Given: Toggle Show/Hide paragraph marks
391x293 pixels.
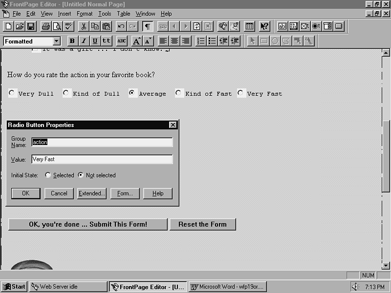Looking at the screenshot, I should pyautogui.click(x=147, y=26).
